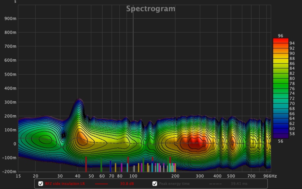Screen dimensions: 302x189
Task: Click the RFZ side insulation LR trace label
Action: click(x=65, y=184)
